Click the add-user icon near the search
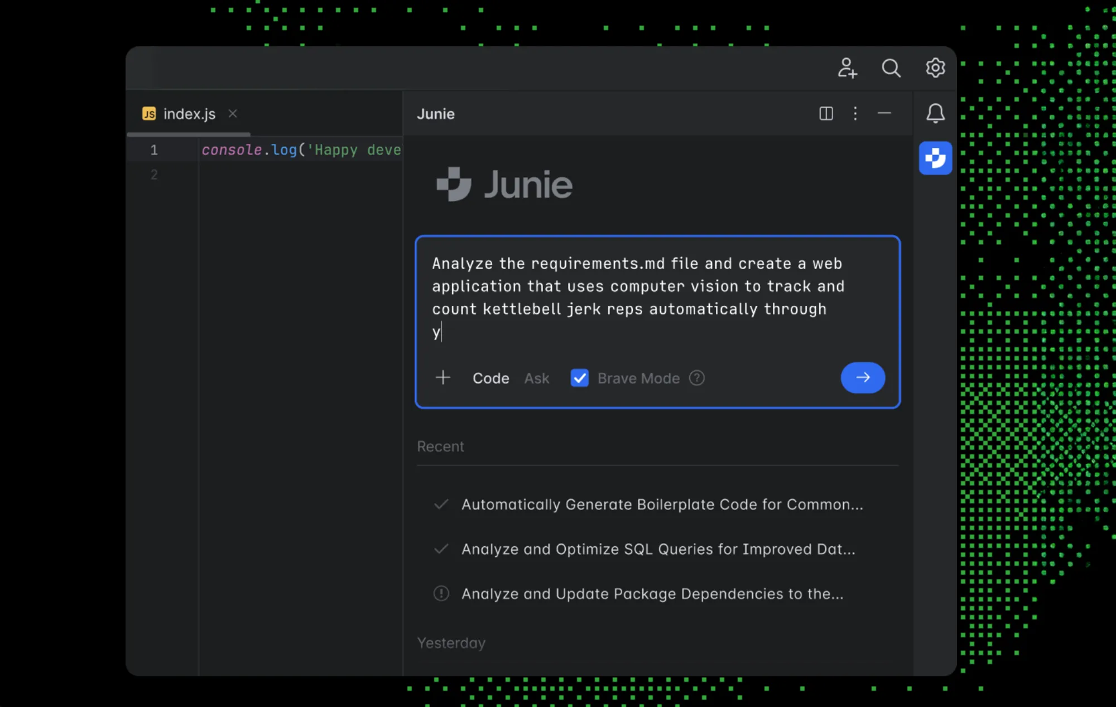The width and height of the screenshot is (1116, 707). [x=848, y=68]
